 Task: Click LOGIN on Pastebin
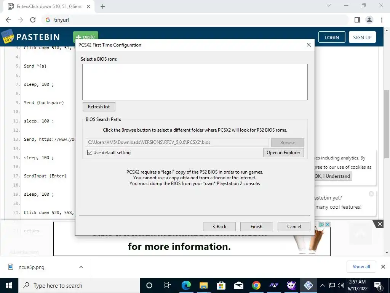pyautogui.click(x=332, y=37)
